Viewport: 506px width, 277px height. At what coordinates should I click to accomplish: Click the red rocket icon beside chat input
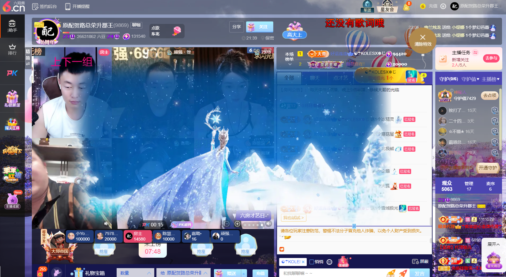click(x=403, y=273)
